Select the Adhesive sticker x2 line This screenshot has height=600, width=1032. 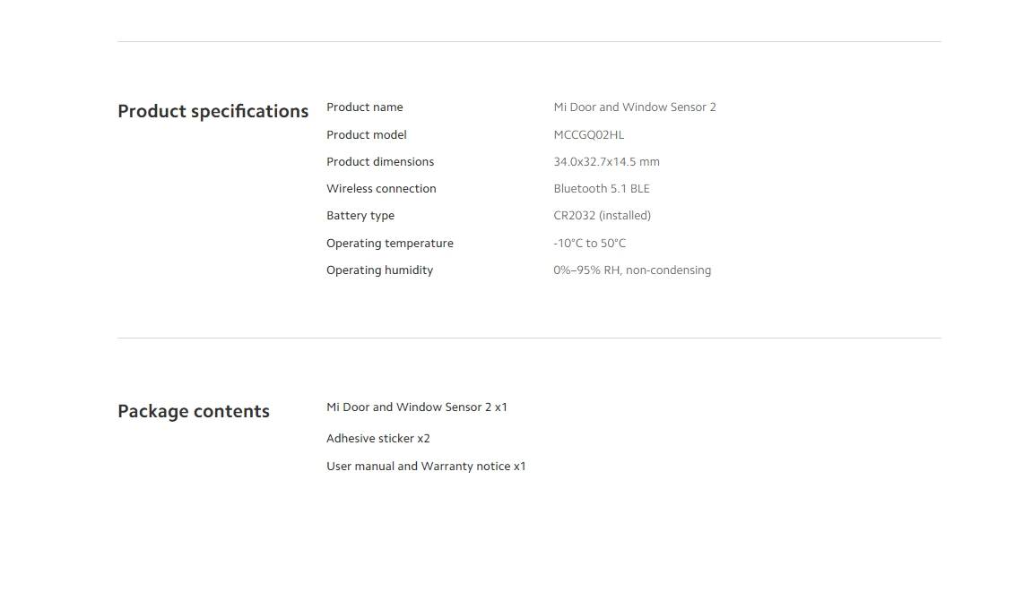[377, 438]
